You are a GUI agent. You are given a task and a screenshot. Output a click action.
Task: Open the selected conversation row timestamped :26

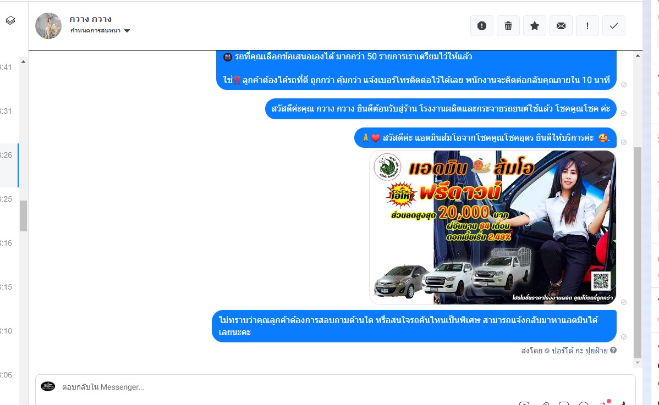(x=9, y=165)
